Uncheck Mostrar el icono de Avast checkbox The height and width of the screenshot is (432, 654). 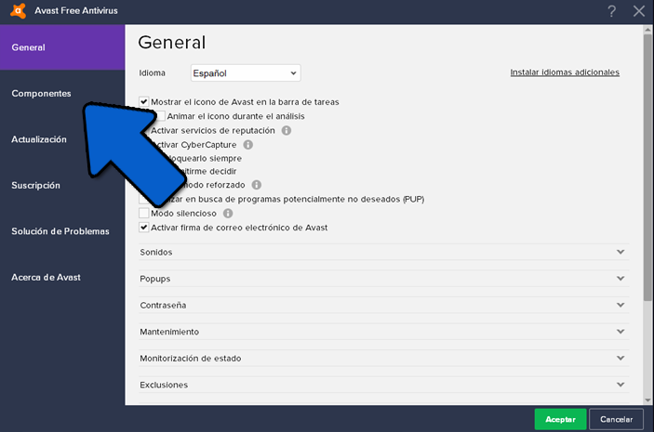pyautogui.click(x=144, y=101)
